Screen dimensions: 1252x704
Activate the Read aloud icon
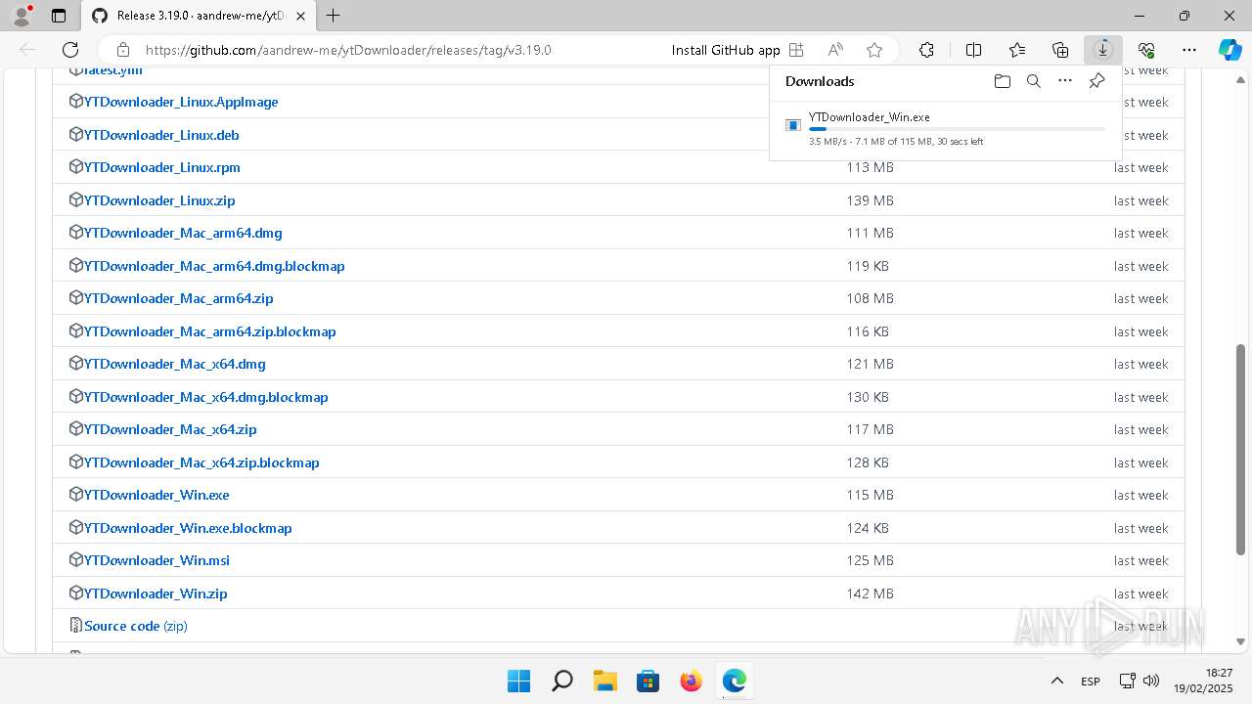[835, 50]
